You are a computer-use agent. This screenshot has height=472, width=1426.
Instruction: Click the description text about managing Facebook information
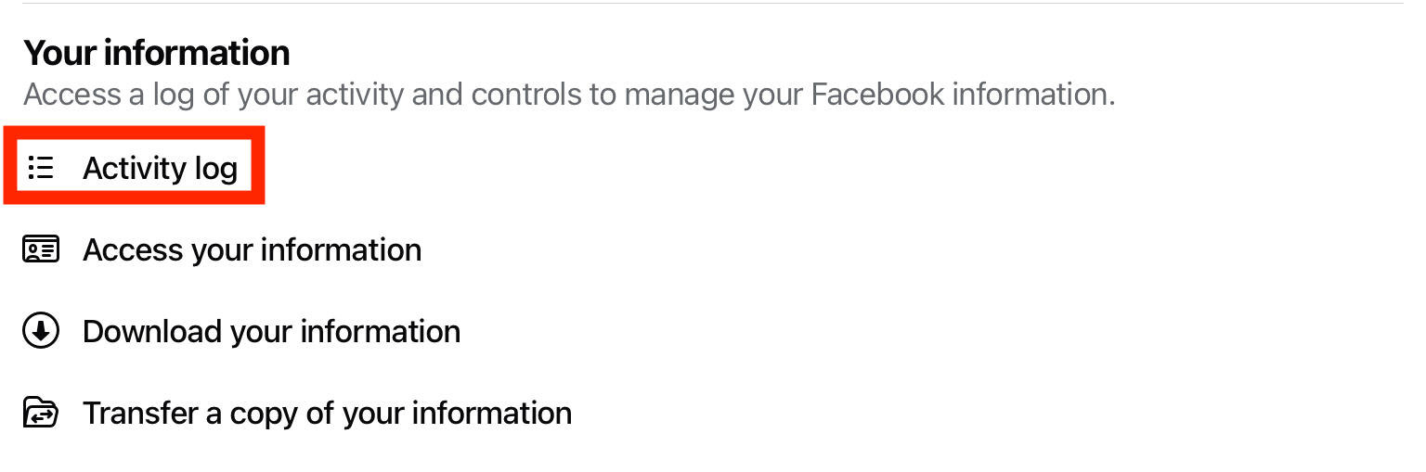point(569,95)
